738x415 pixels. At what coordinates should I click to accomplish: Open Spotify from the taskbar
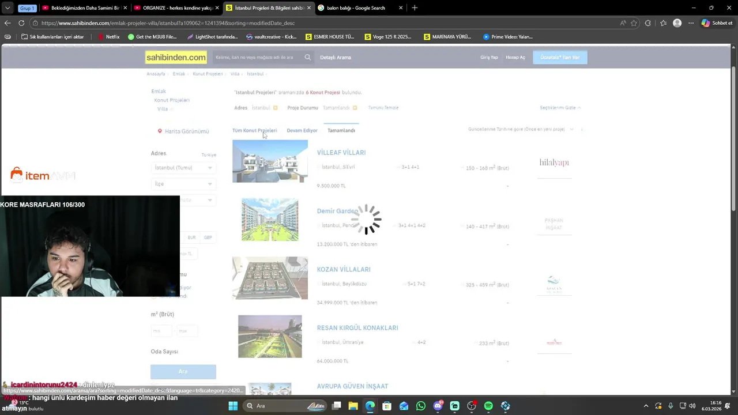(488, 406)
